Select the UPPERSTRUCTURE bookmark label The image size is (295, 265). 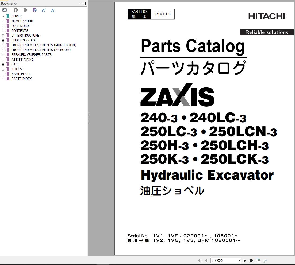[25, 36]
